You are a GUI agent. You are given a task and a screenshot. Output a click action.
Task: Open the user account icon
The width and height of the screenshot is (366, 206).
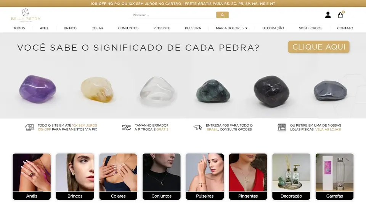(x=328, y=15)
